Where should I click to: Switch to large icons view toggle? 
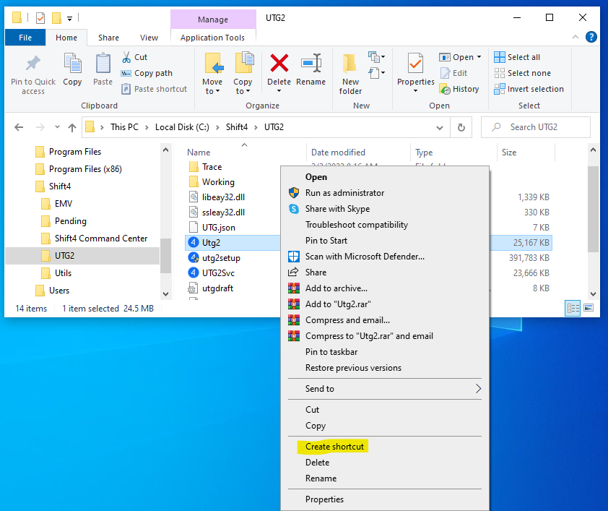click(588, 308)
